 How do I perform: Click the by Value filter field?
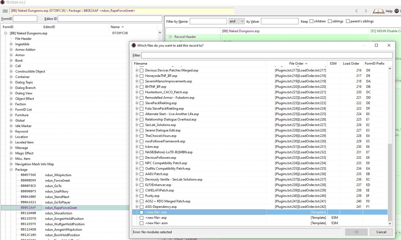coord(280,21)
